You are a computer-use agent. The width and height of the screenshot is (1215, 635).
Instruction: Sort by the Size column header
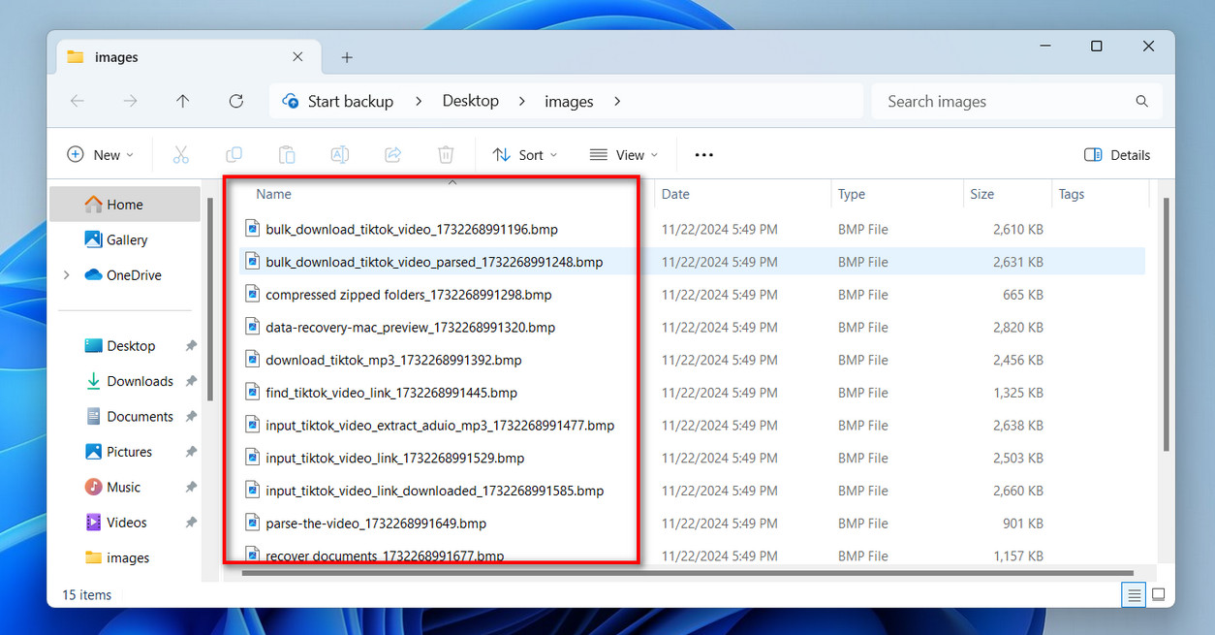click(982, 194)
